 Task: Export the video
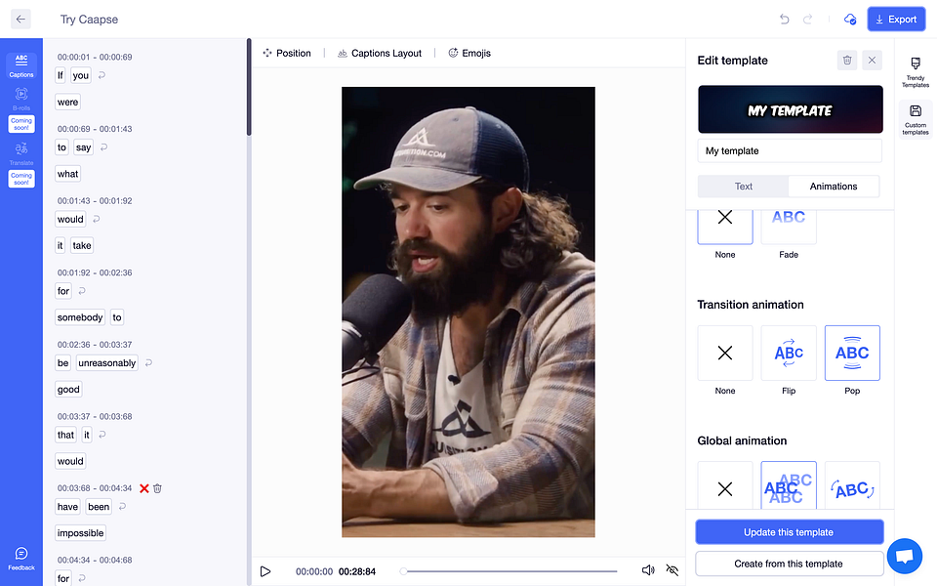pos(896,20)
